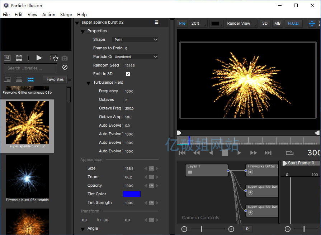Click the R reset button under the node view

(x=247, y=229)
